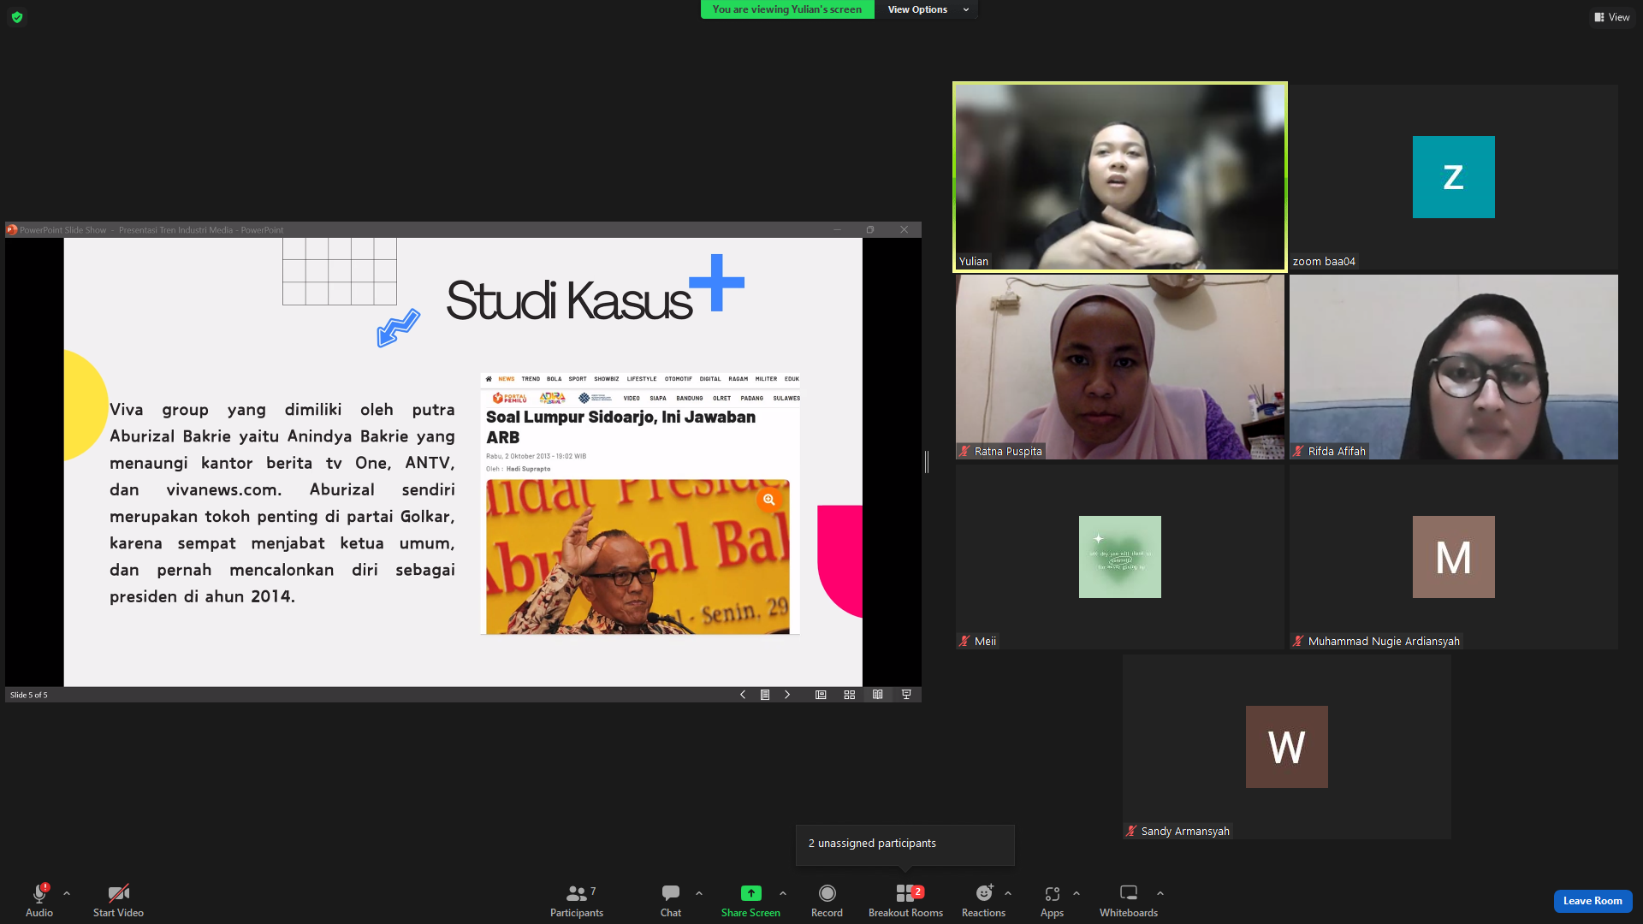
Task: Select Sandy Armansyah's participant tile
Action: (x=1287, y=747)
